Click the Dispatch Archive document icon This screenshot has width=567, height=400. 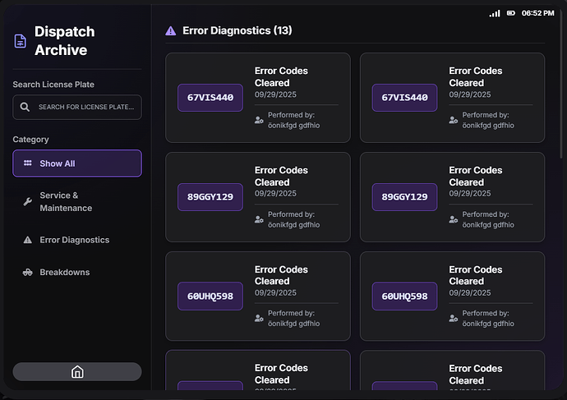[x=21, y=41]
